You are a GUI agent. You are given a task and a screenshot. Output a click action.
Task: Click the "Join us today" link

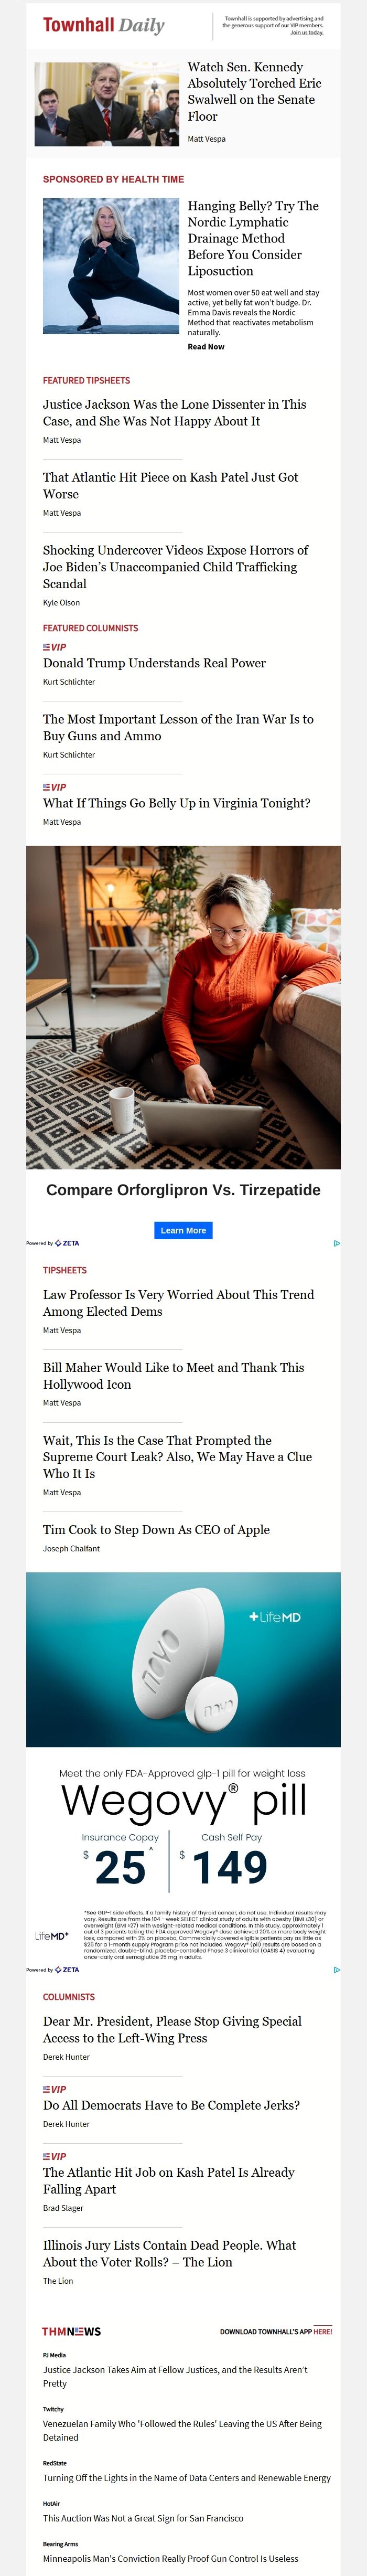pyautogui.click(x=307, y=33)
